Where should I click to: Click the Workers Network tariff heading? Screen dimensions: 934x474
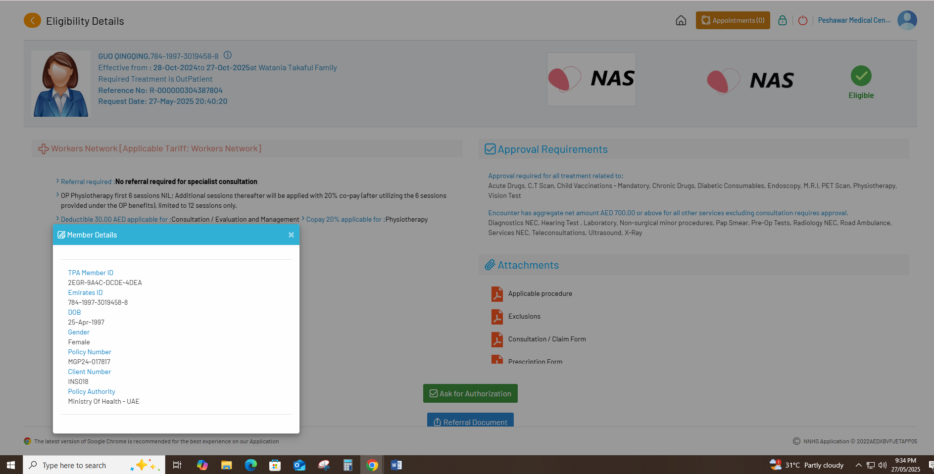(156, 148)
